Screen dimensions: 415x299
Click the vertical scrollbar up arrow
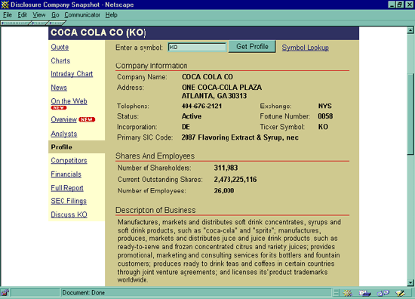pyautogui.click(x=410, y=30)
